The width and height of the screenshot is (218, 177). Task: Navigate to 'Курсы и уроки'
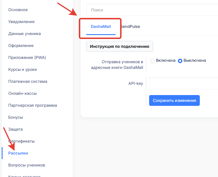pyautogui.click(x=22, y=69)
